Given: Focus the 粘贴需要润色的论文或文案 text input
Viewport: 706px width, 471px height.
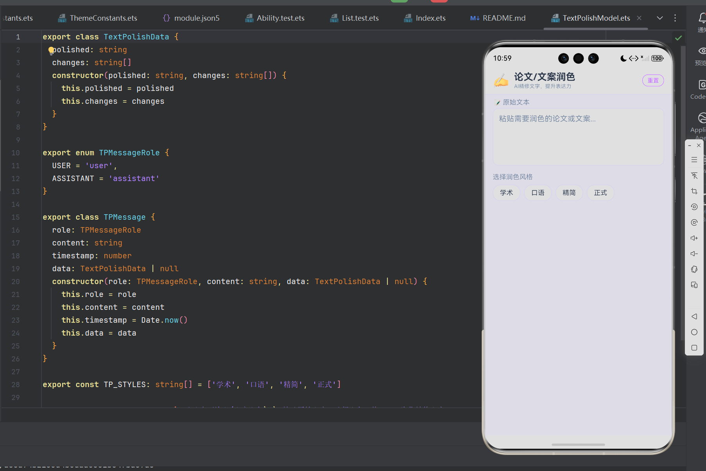Looking at the screenshot, I should pyautogui.click(x=578, y=137).
